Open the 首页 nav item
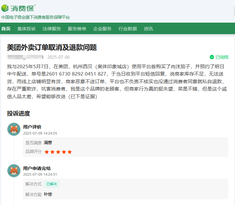This screenshot has width=235, height=205. click(6, 29)
